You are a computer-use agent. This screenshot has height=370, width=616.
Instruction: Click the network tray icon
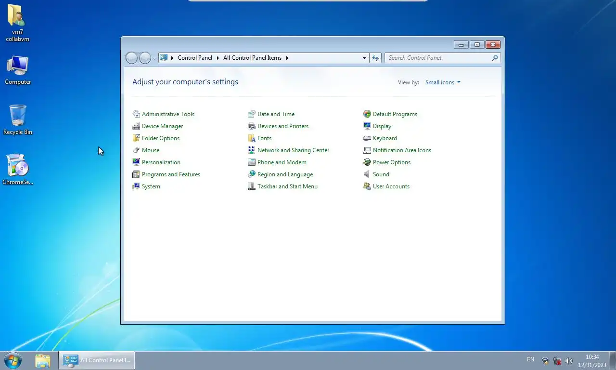click(557, 360)
